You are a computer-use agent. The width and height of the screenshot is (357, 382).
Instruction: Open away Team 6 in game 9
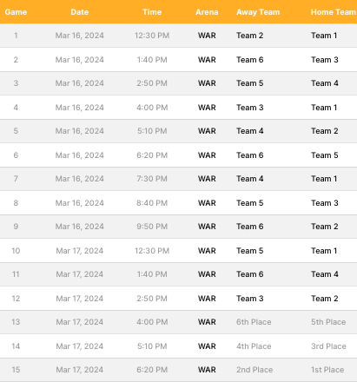(249, 227)
